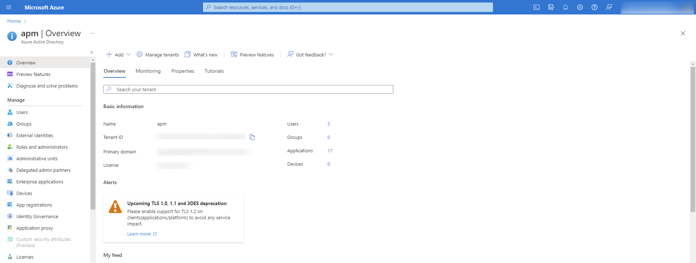Open the more options ellipsis beside title
696x263 pixels.
tap(92, 33)
